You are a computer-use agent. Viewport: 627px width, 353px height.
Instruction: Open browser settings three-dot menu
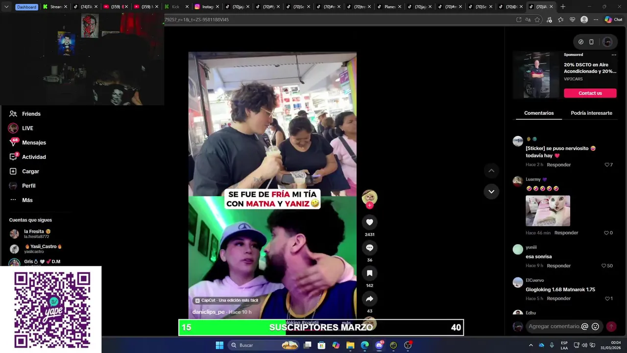[x=596, y=20]
